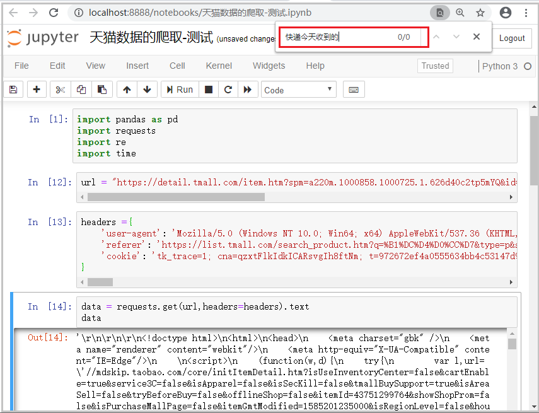Paste cells below icon
Screen dimensions: 539x413
pos(101,90)
